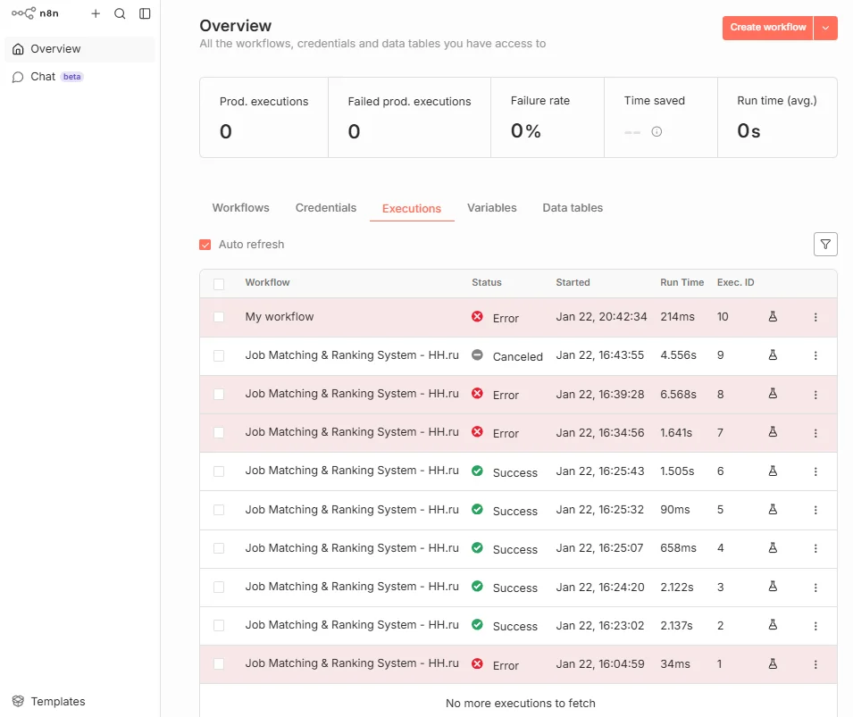Click the info icon beside Time saved
The width and height of the screenshot is (853, 717).
pos(656,132)
